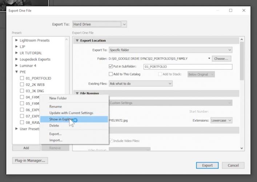
Task: Check the 08_RAW preset checkbox
Action: (22, 122)
